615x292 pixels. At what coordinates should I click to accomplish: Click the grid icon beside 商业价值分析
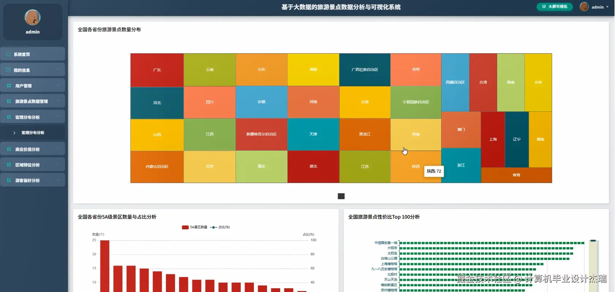click(9, 149)
